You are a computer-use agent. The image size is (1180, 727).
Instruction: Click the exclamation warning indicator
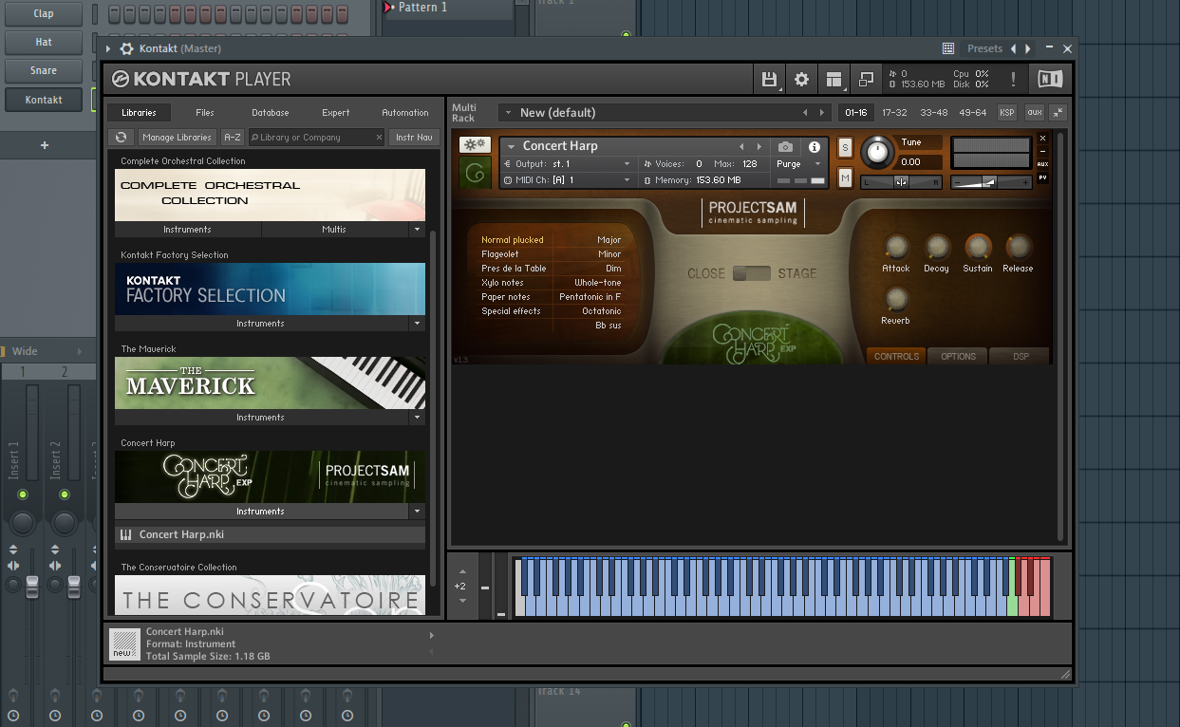pos(1013,80)
